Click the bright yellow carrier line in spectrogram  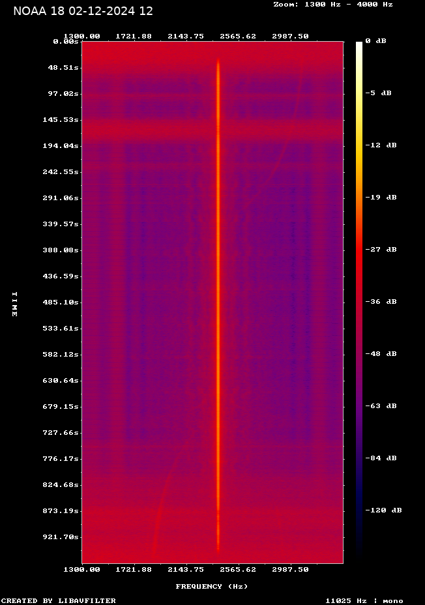pyautogui.click(x=218, y=300)
